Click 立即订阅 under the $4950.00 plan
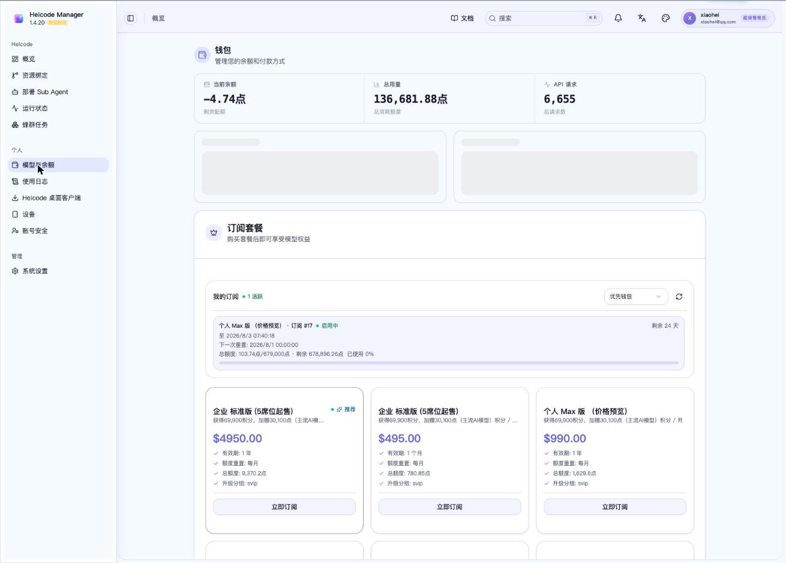 (x=284, y=507)
